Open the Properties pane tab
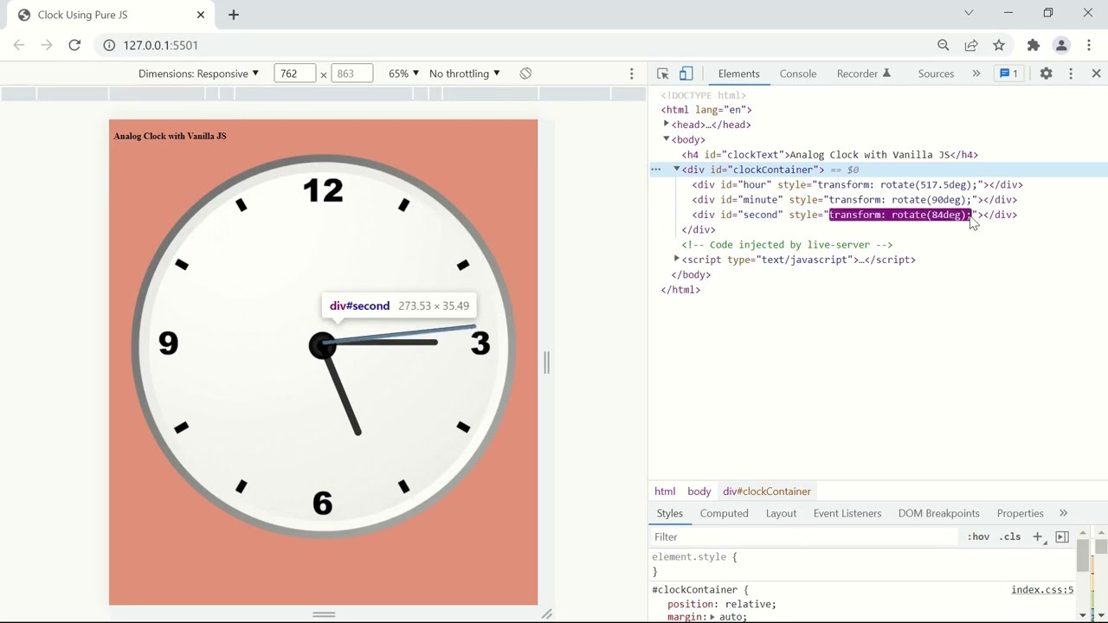This screenshot has height=623, width=1108. coord(1021,513)
